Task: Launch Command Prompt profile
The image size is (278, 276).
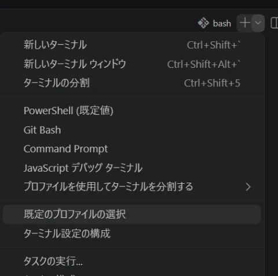Action: click(132, 148)
